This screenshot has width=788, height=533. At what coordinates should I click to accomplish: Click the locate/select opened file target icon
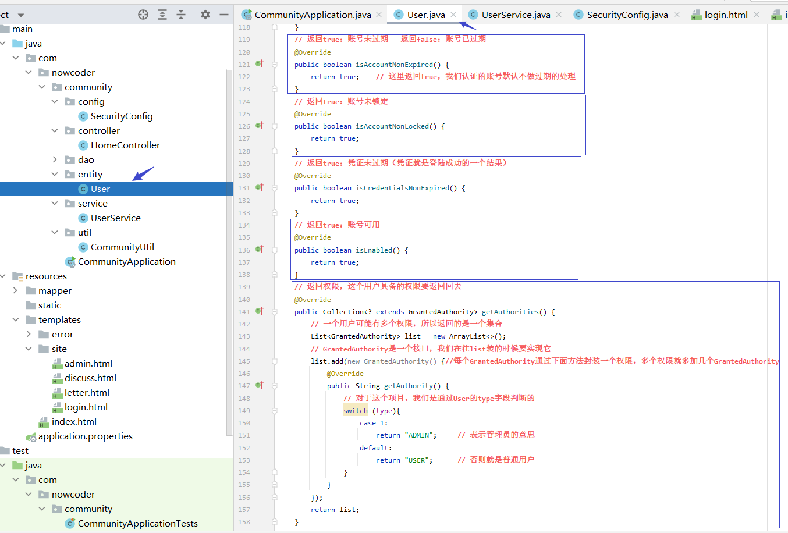[x=143, y=15]
